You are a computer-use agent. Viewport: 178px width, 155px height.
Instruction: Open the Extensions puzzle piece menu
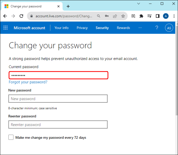141,16
